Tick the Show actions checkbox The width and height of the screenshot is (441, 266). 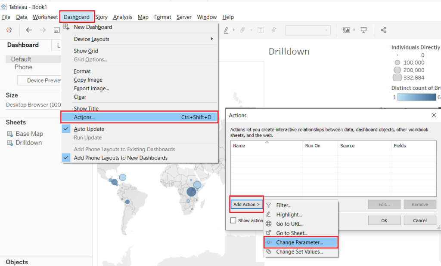coord(233,220)
